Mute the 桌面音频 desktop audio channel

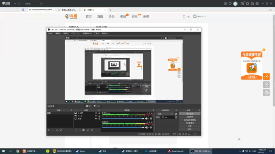(147, 127)
